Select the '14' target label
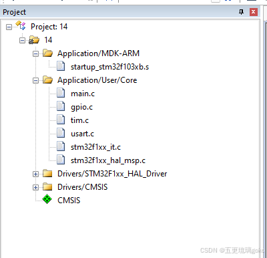 (48, 40)
